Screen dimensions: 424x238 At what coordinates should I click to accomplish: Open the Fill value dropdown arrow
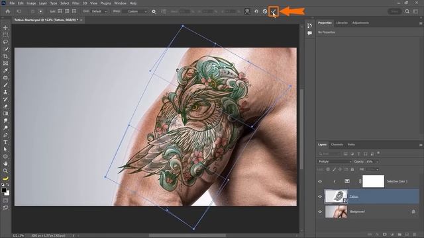click(x=377, y=169)
